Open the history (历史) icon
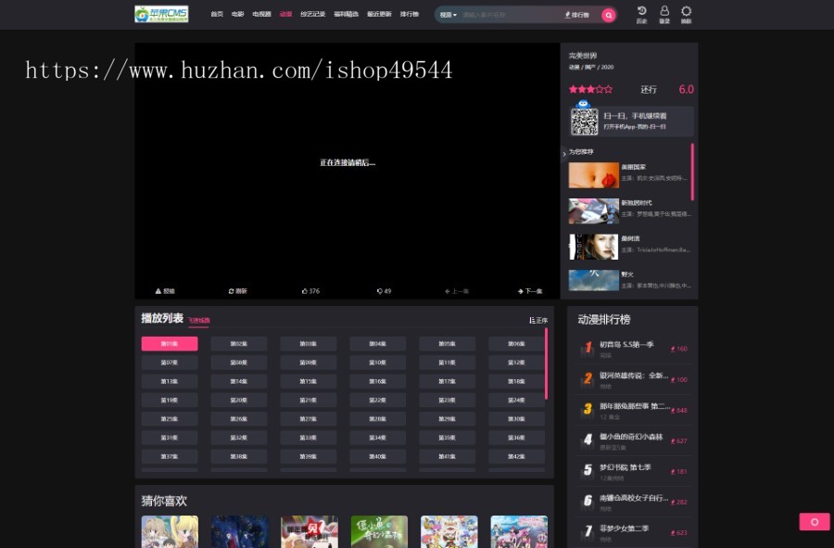Image resolution: width=834 pixels, height=548 pixels. [x=642, y=11]
